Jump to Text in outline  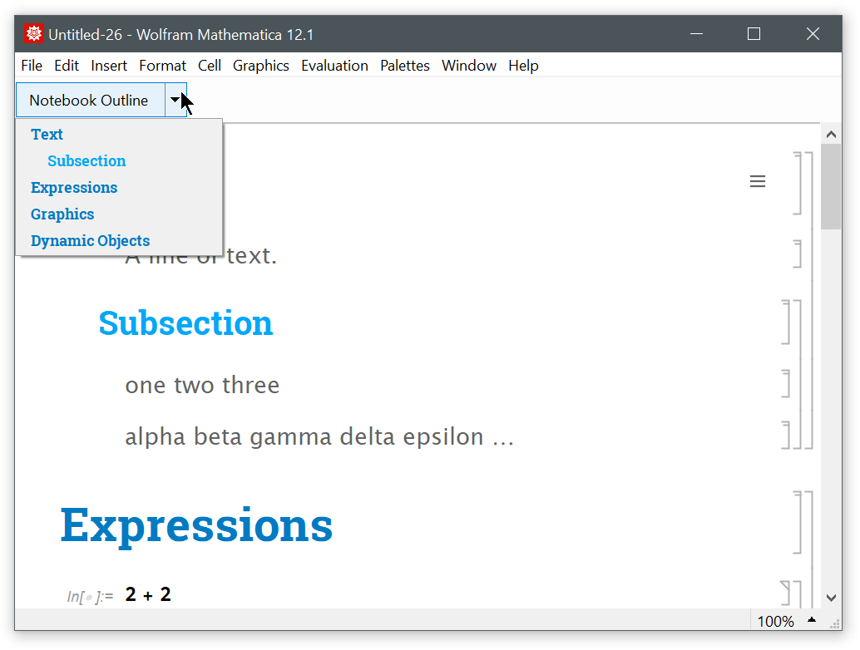[47, 135]
